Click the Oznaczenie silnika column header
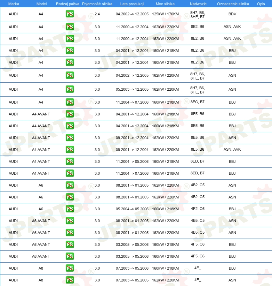 tap(233, 4)
